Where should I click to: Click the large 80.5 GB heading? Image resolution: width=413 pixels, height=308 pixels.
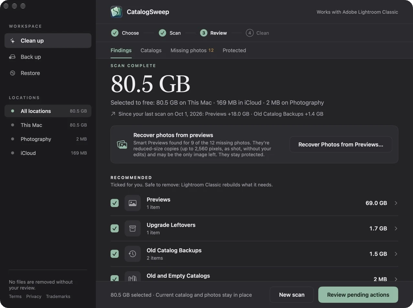150,84
